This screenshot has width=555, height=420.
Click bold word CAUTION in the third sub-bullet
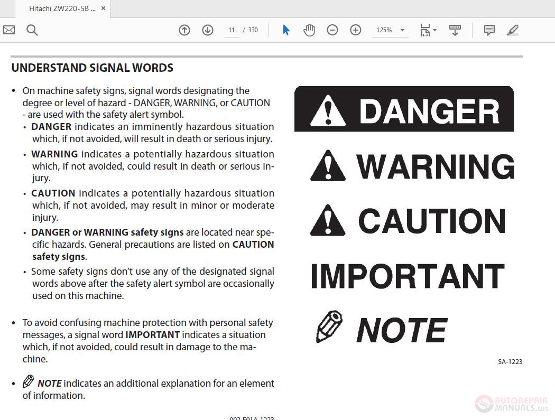(x=53, y=193)
